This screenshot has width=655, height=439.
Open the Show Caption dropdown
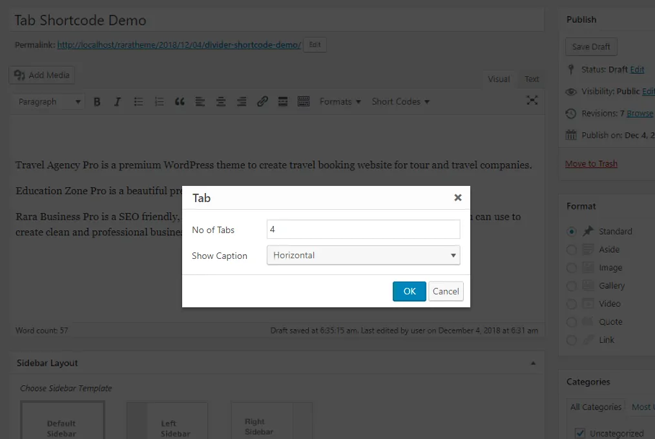[363, 255]
